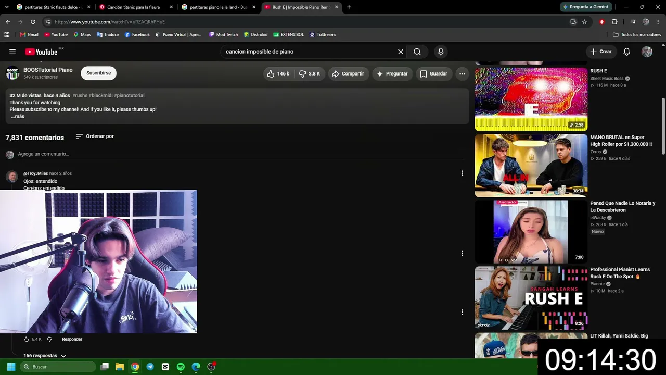Open the Chrome apps grid shortcut
The image size is (666, 375).
(x=7, y=35)
